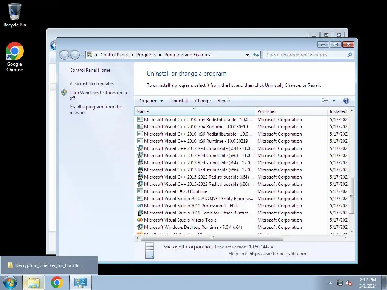Click Visual Studio 2010 ADO.NET Entity Framework icon
Image resolution: width=387 pixels, height=290 pixels.
click(x=140, y=198)
